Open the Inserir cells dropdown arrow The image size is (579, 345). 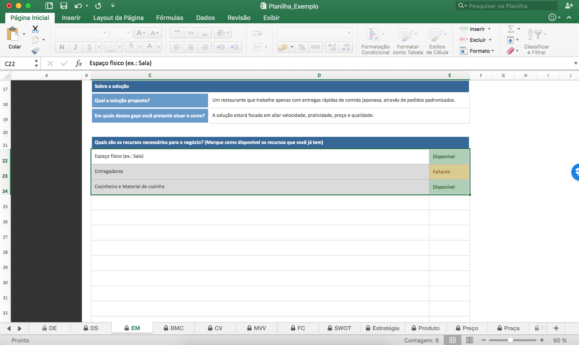[x=489, y=29]
